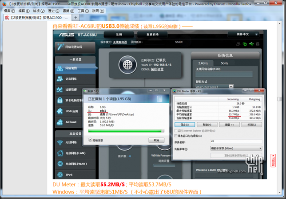Viewport: 286px width, 199px height.
Task: Click the Chiphell favicon on the open tab
Action: [7, 18]
